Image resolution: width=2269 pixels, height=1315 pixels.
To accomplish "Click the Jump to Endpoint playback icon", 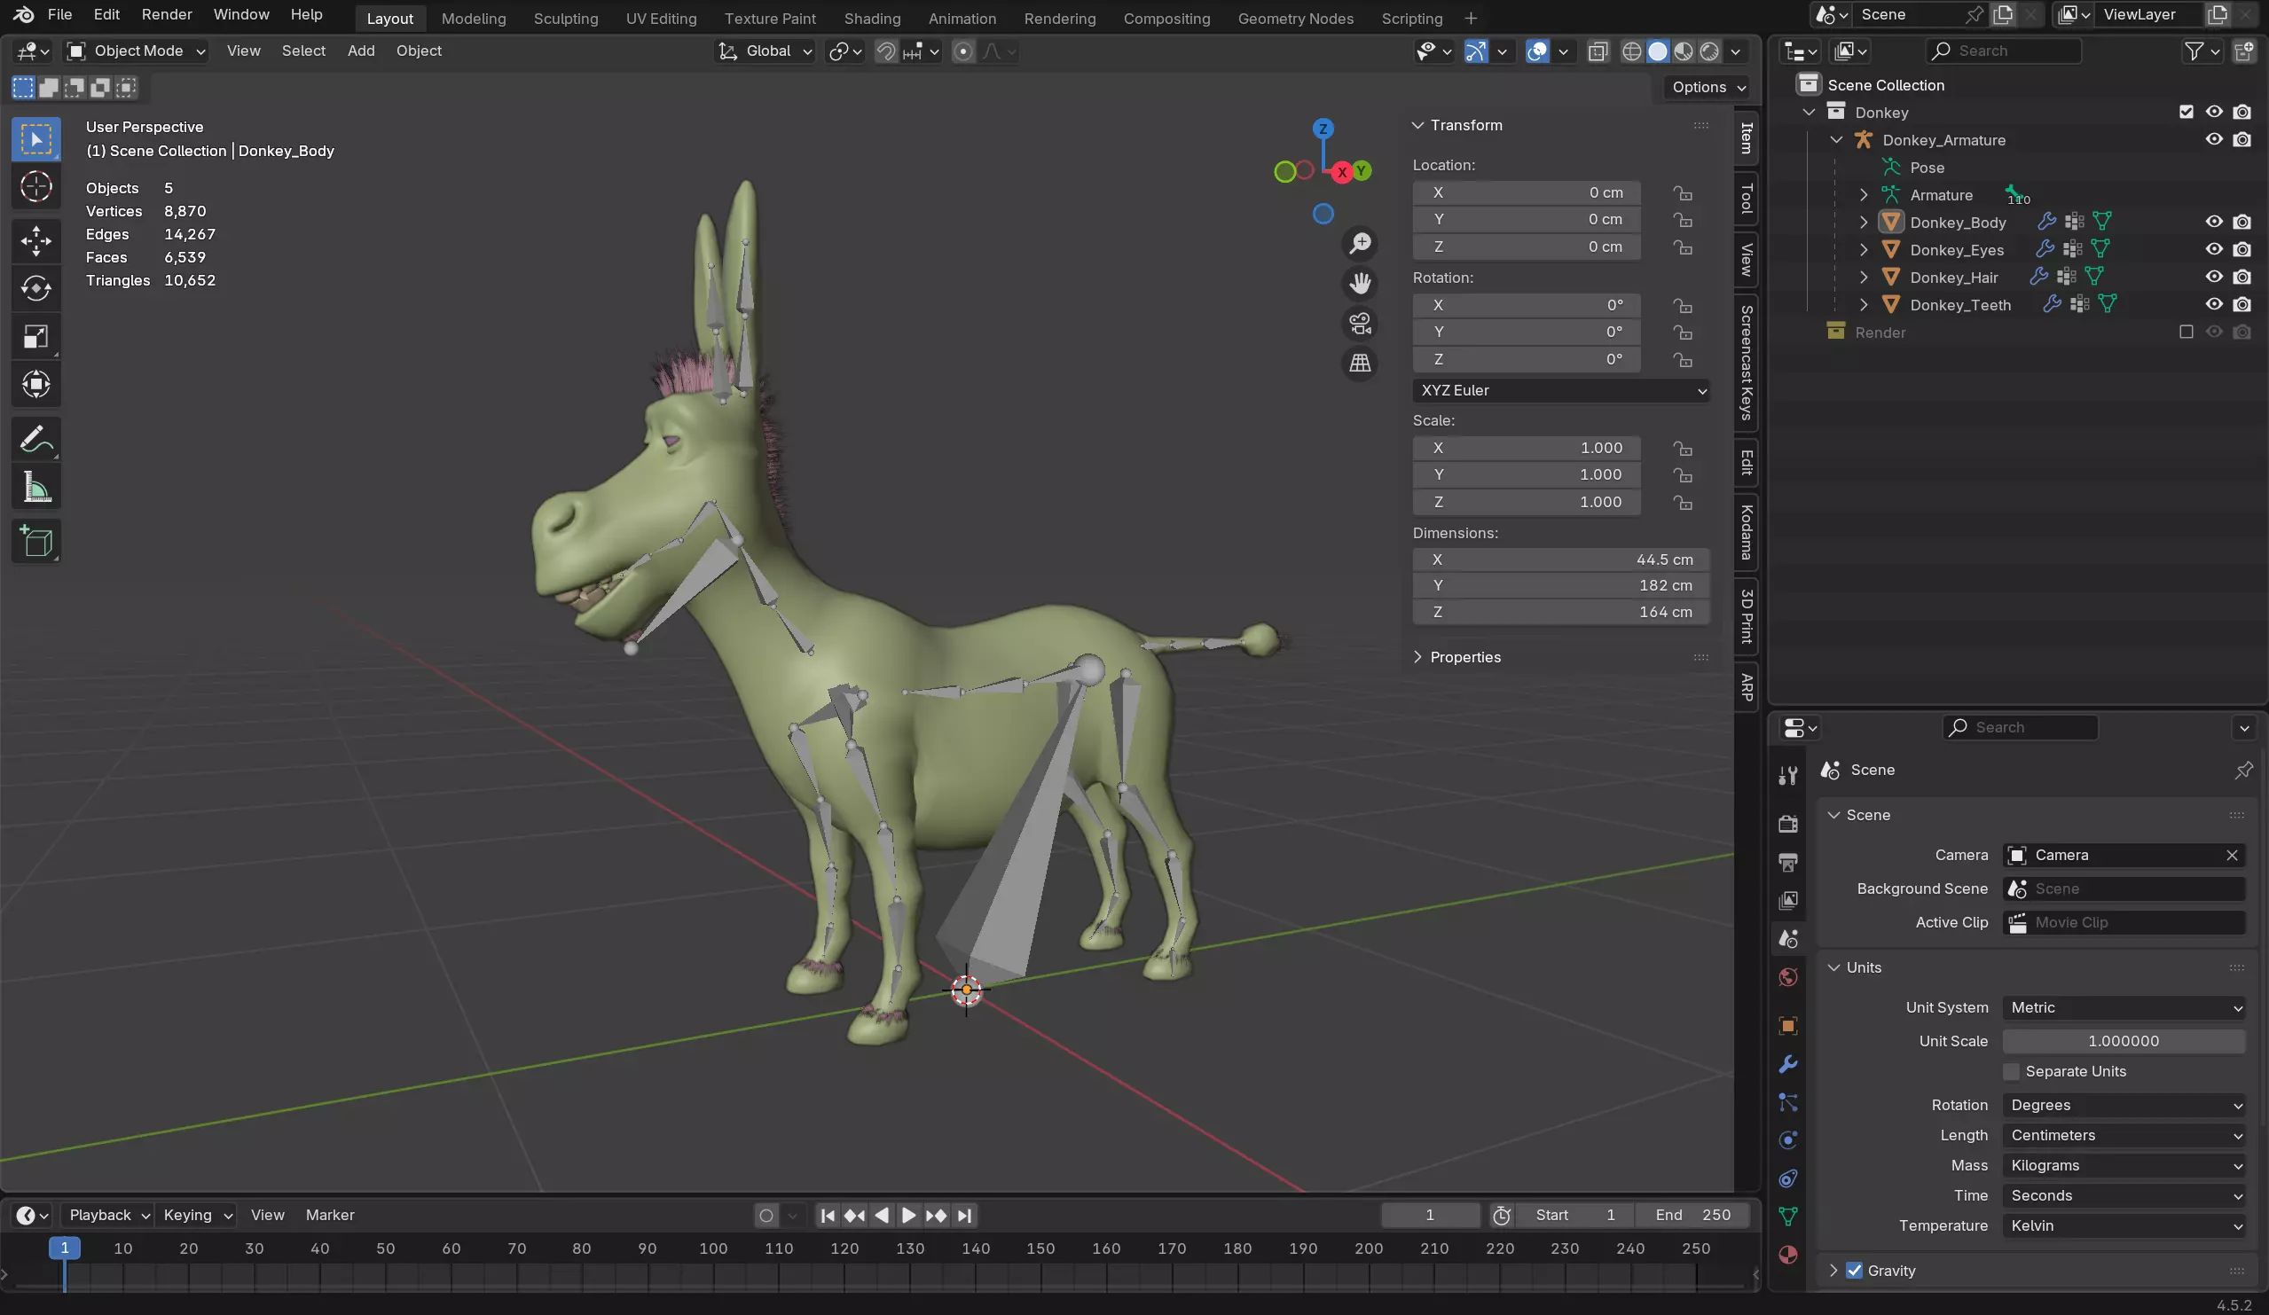I will coord(964,1215).
